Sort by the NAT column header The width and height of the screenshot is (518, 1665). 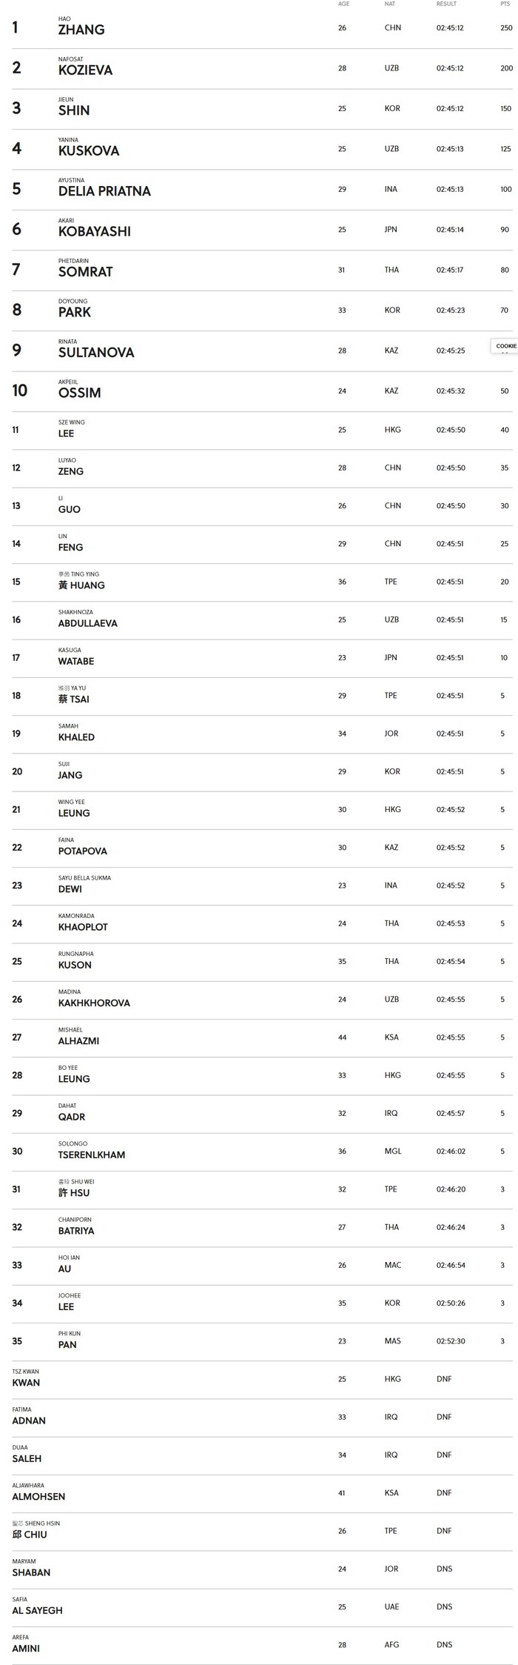point(390,4)
